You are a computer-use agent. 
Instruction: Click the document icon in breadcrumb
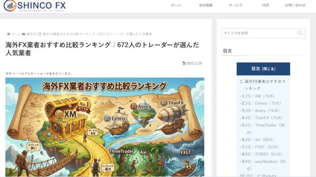[40, 34]
